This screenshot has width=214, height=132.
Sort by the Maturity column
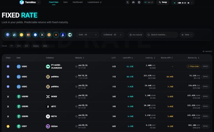(x=80, y=58)
